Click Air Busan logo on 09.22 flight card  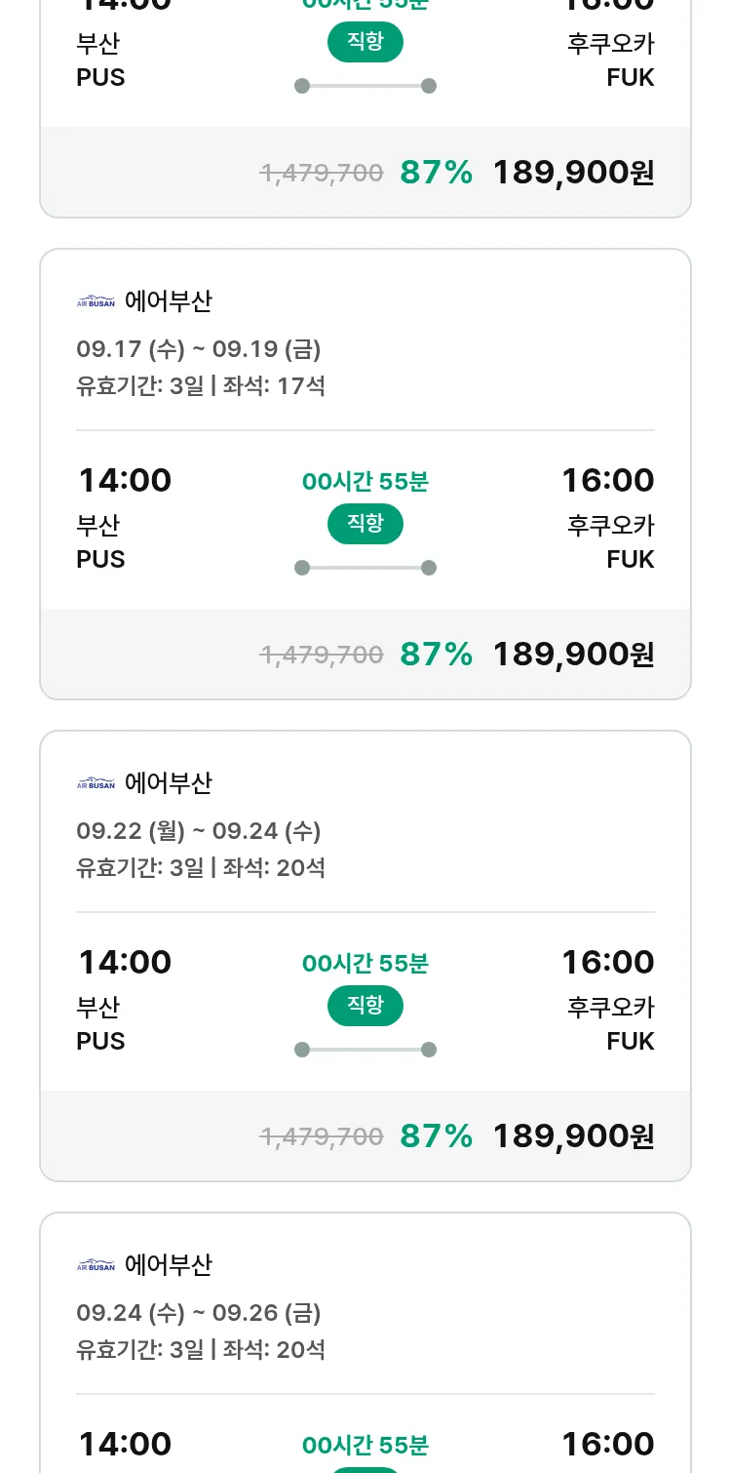[96, 783]
